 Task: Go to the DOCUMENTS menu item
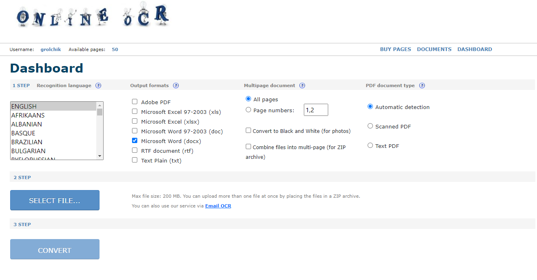pos(434,49)
